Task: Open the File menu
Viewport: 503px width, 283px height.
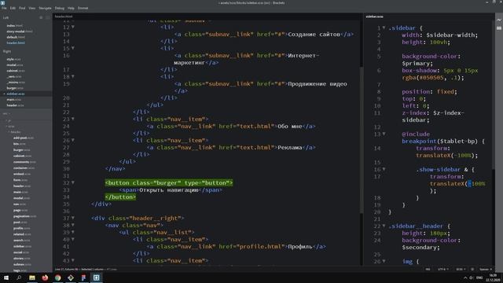Action: point(4,8)
